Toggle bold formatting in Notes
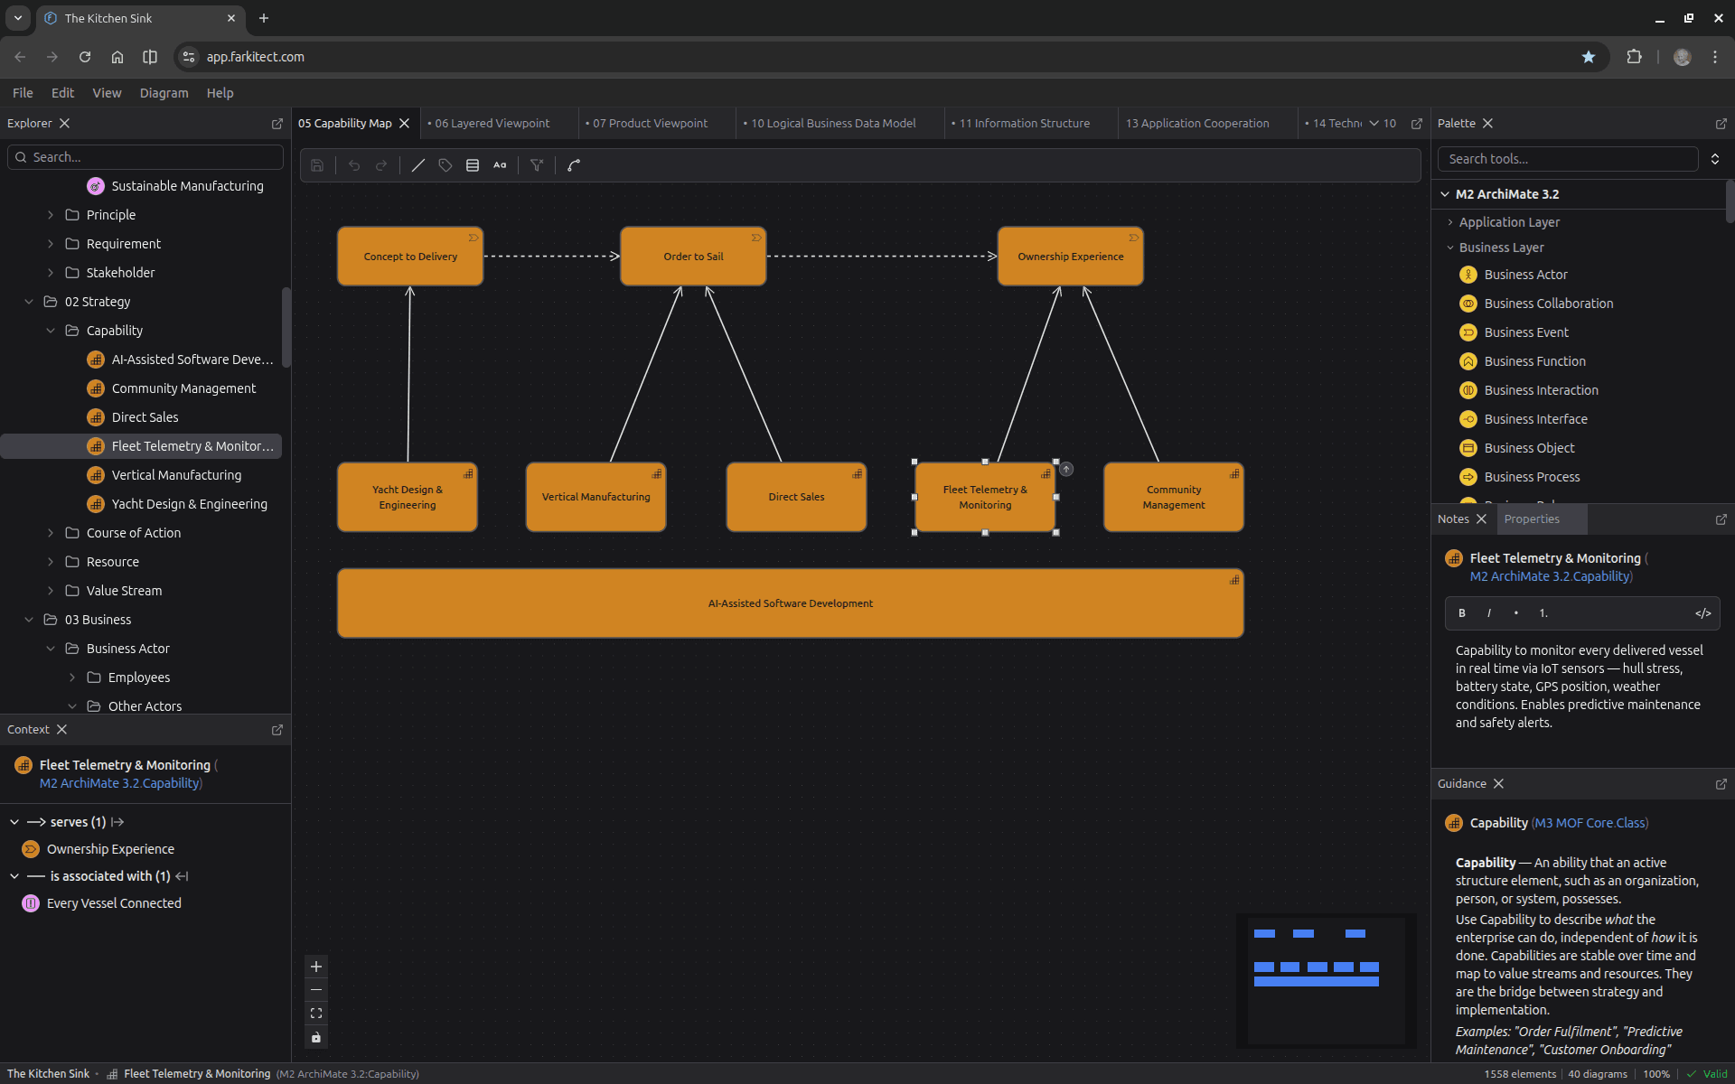This screenshot has height=1084, width=1735. (x=1462, y=613)
